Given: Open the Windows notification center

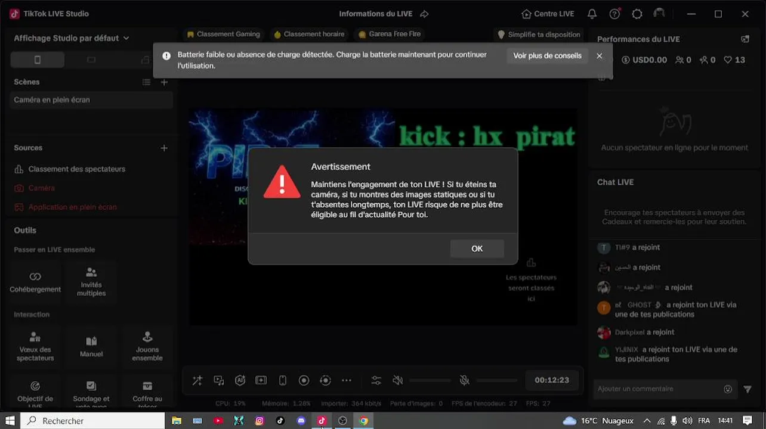Looking at the screenshot, I should (x=748, y=421).
